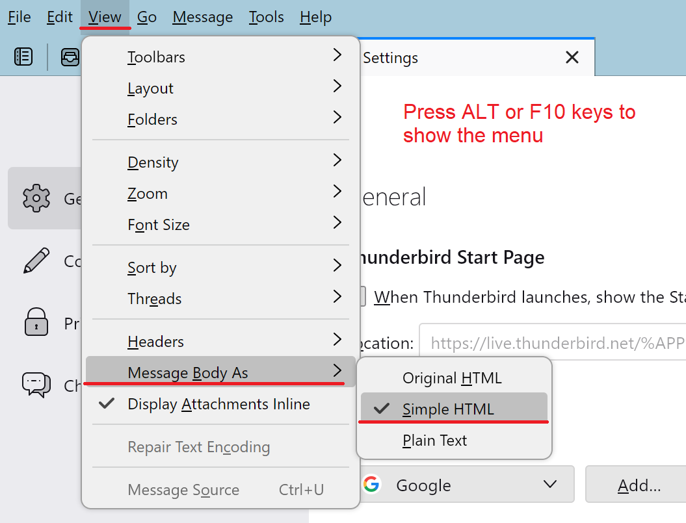Open the Google search engine dropdown
Screen dimensions: 686x523
point(549,485)
